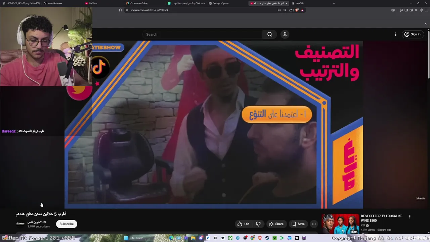Click the YouTube search magnifier button
This screenshot has width=430, height=242.
point(270,34)
